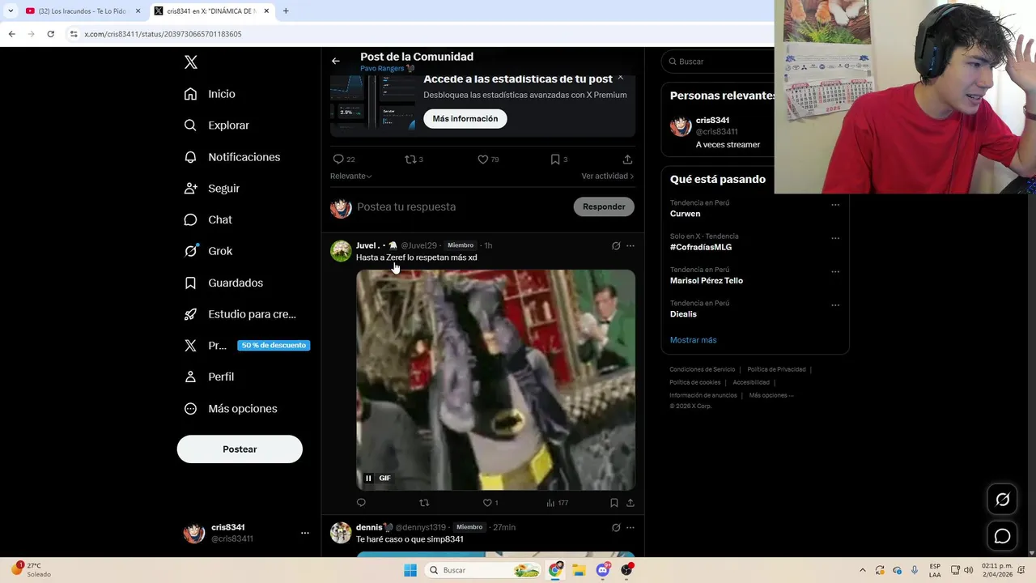This screenshot has height=583, width=1036.
Task: Pause the Batman GIF
Action: pyautogui.click(x=368, y=478)
